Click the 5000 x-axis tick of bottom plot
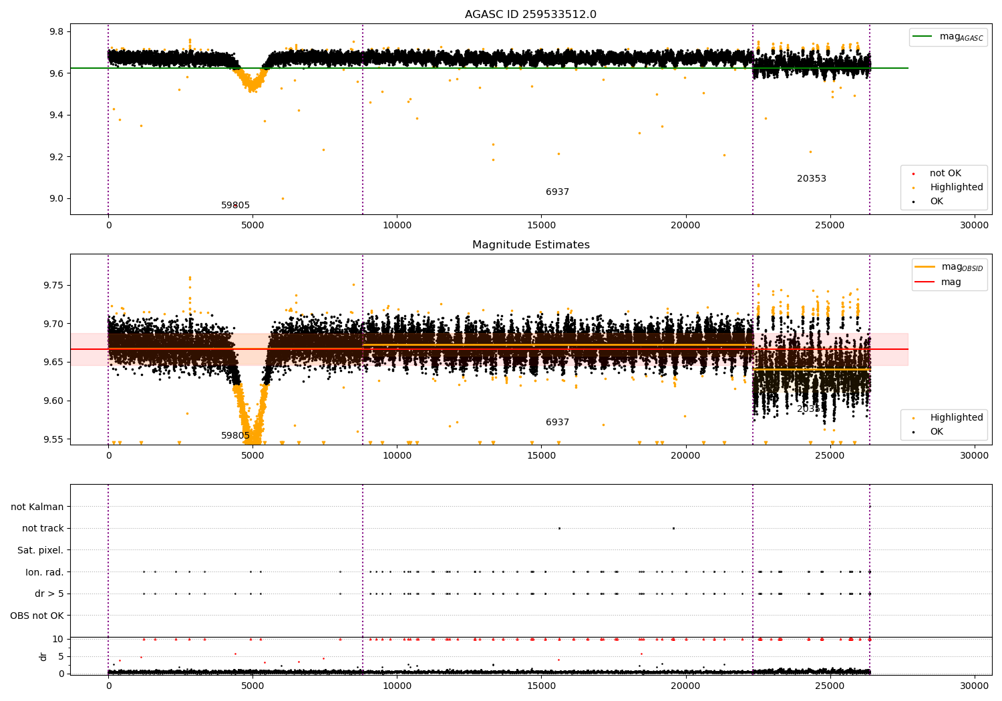Screen dimensions: 1002x701 (253, 686)
